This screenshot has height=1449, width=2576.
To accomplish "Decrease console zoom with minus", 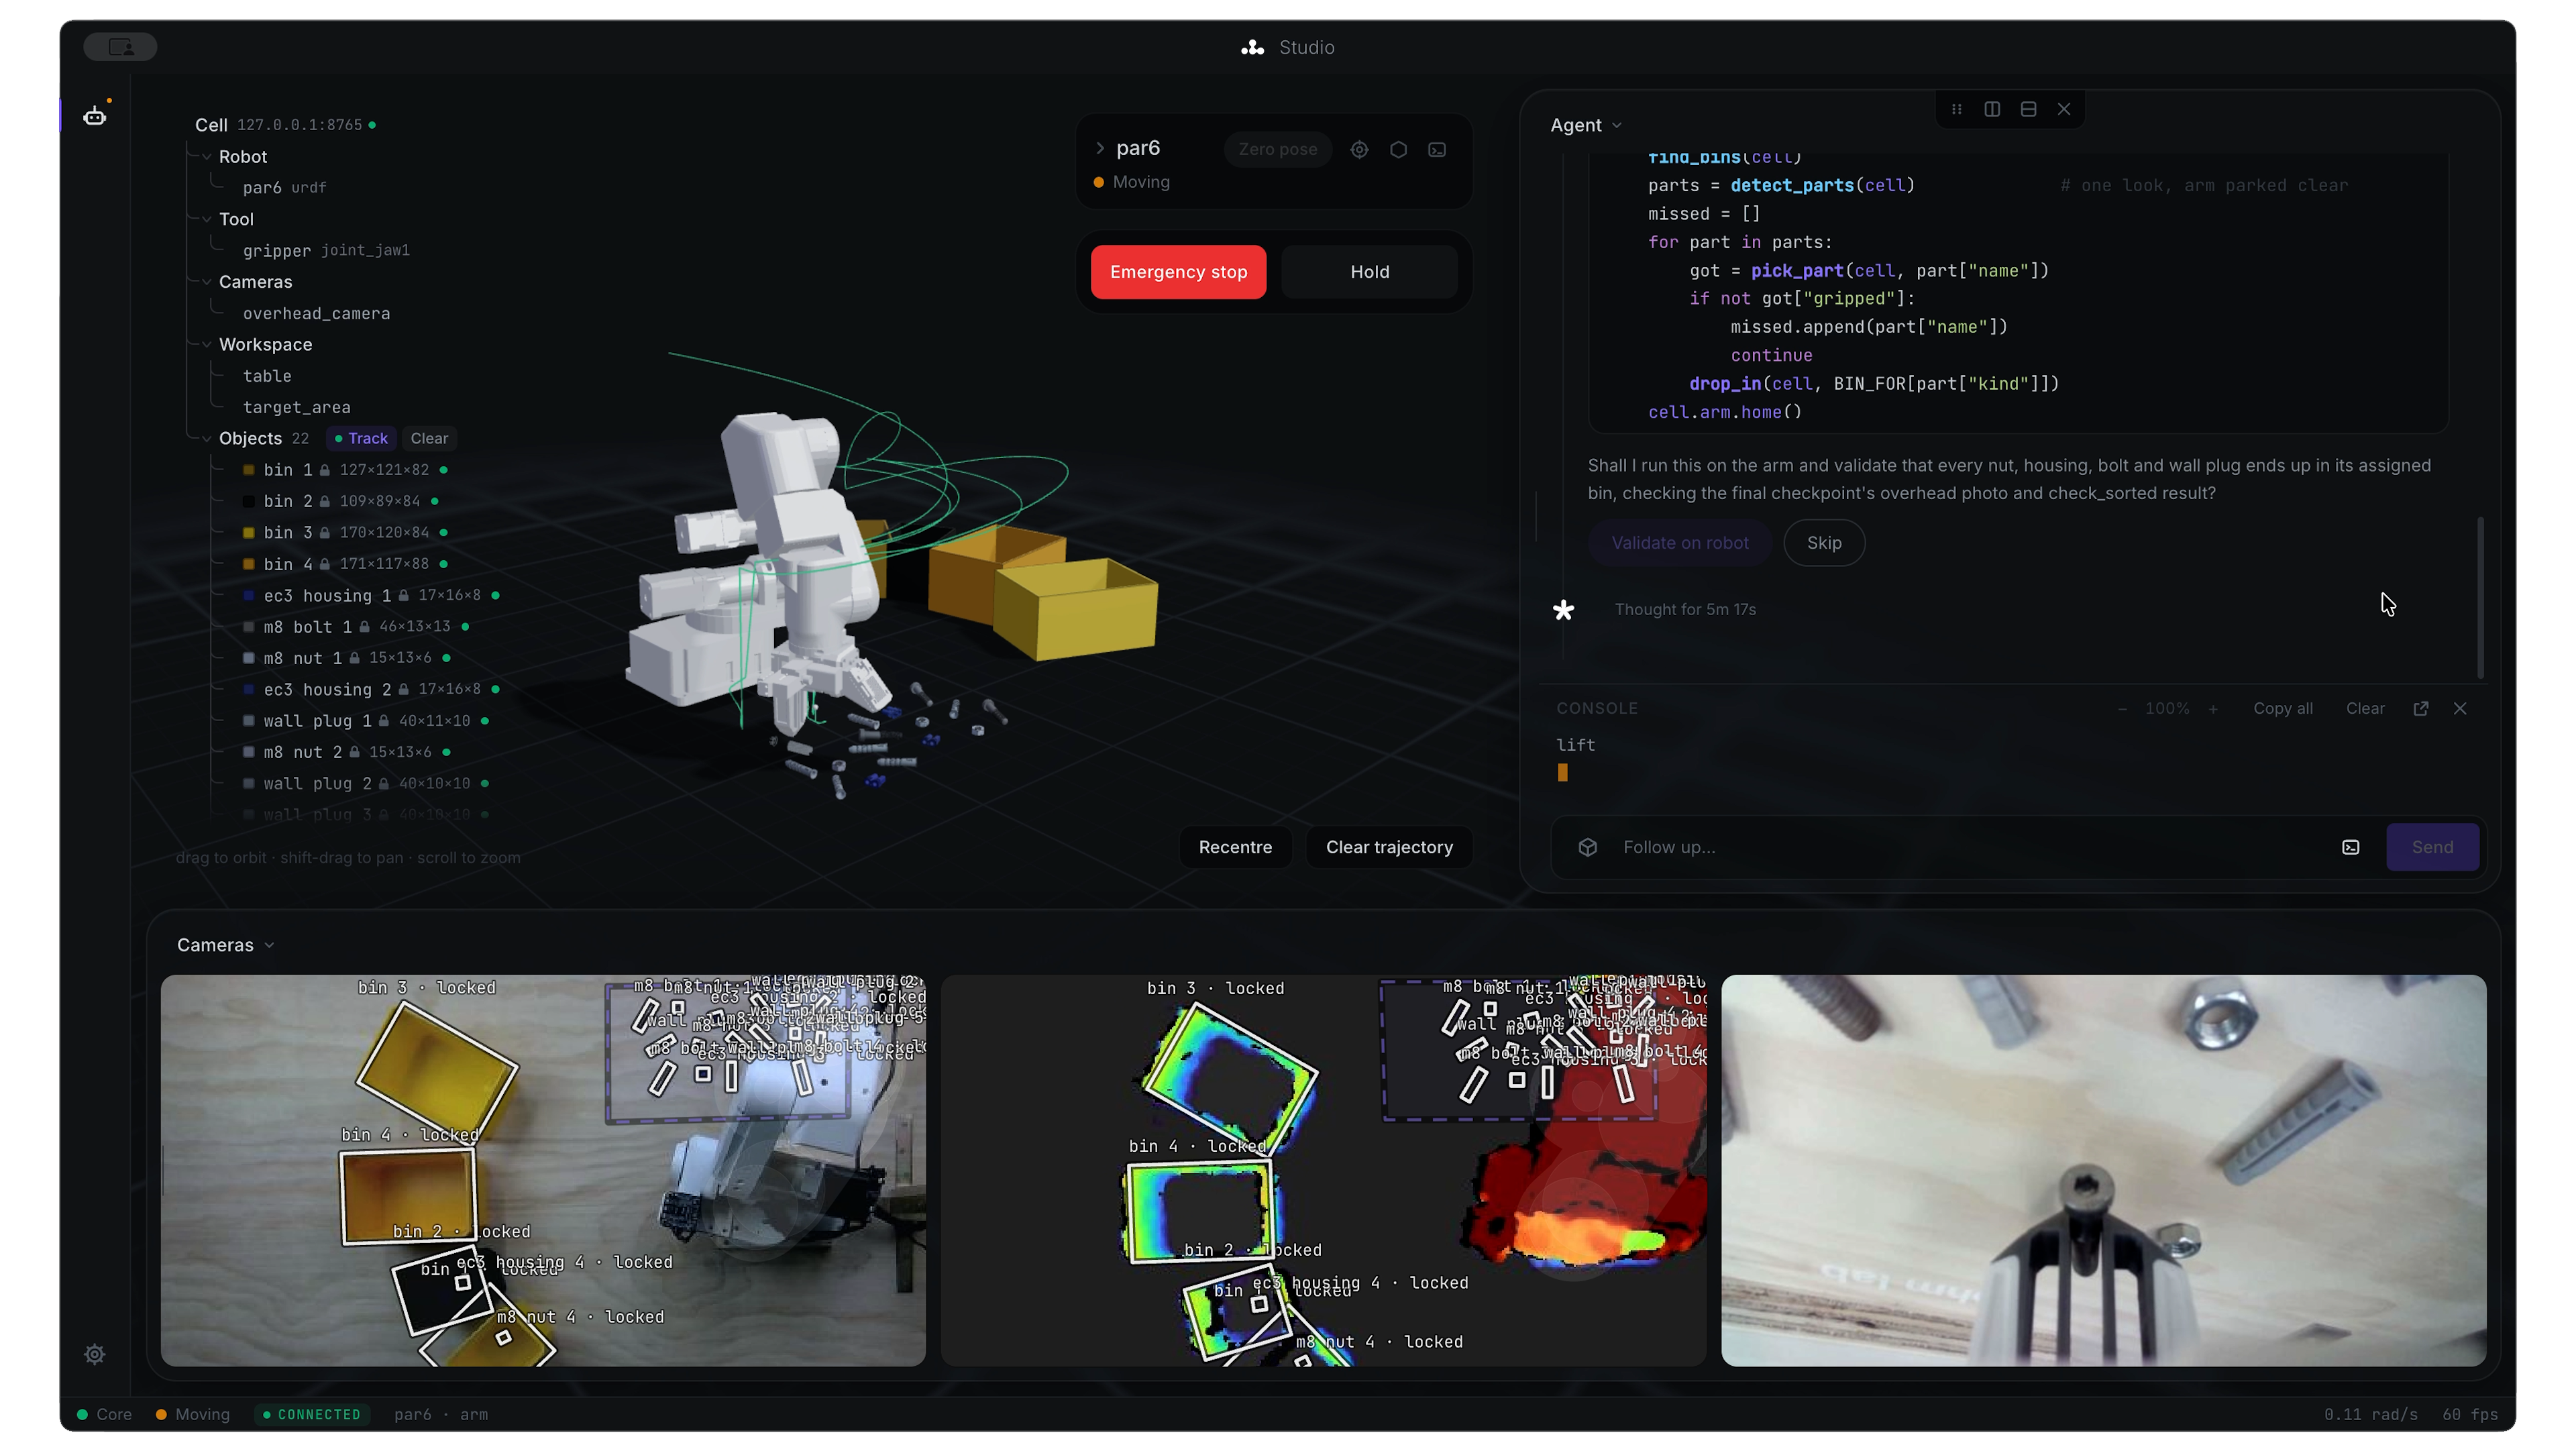I will click(2122, 708).
